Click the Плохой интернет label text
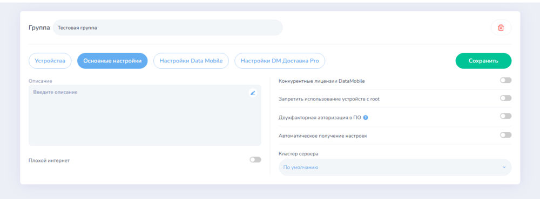Viewport: 540px width, 199px height. (x=49, y=160)
